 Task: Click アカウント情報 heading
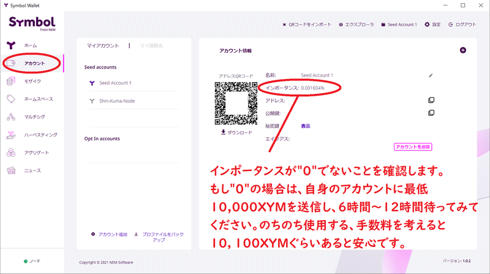pos(235,51)
